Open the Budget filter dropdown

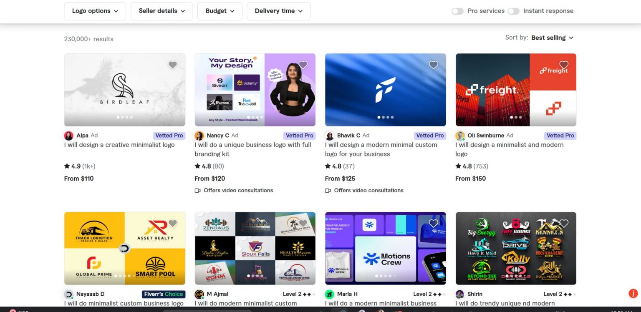tap(220, 11)
